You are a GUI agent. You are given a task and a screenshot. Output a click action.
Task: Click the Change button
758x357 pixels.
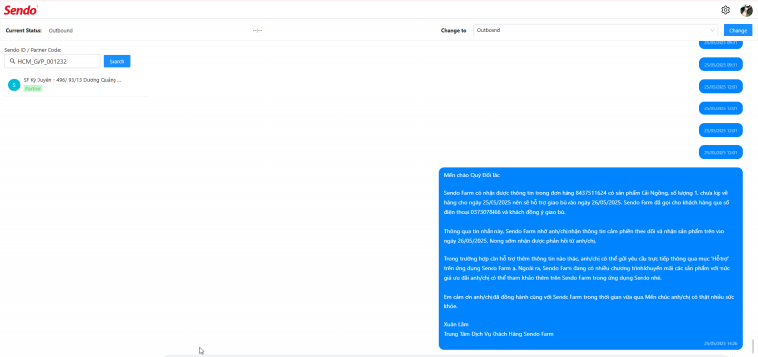(738, 30)
